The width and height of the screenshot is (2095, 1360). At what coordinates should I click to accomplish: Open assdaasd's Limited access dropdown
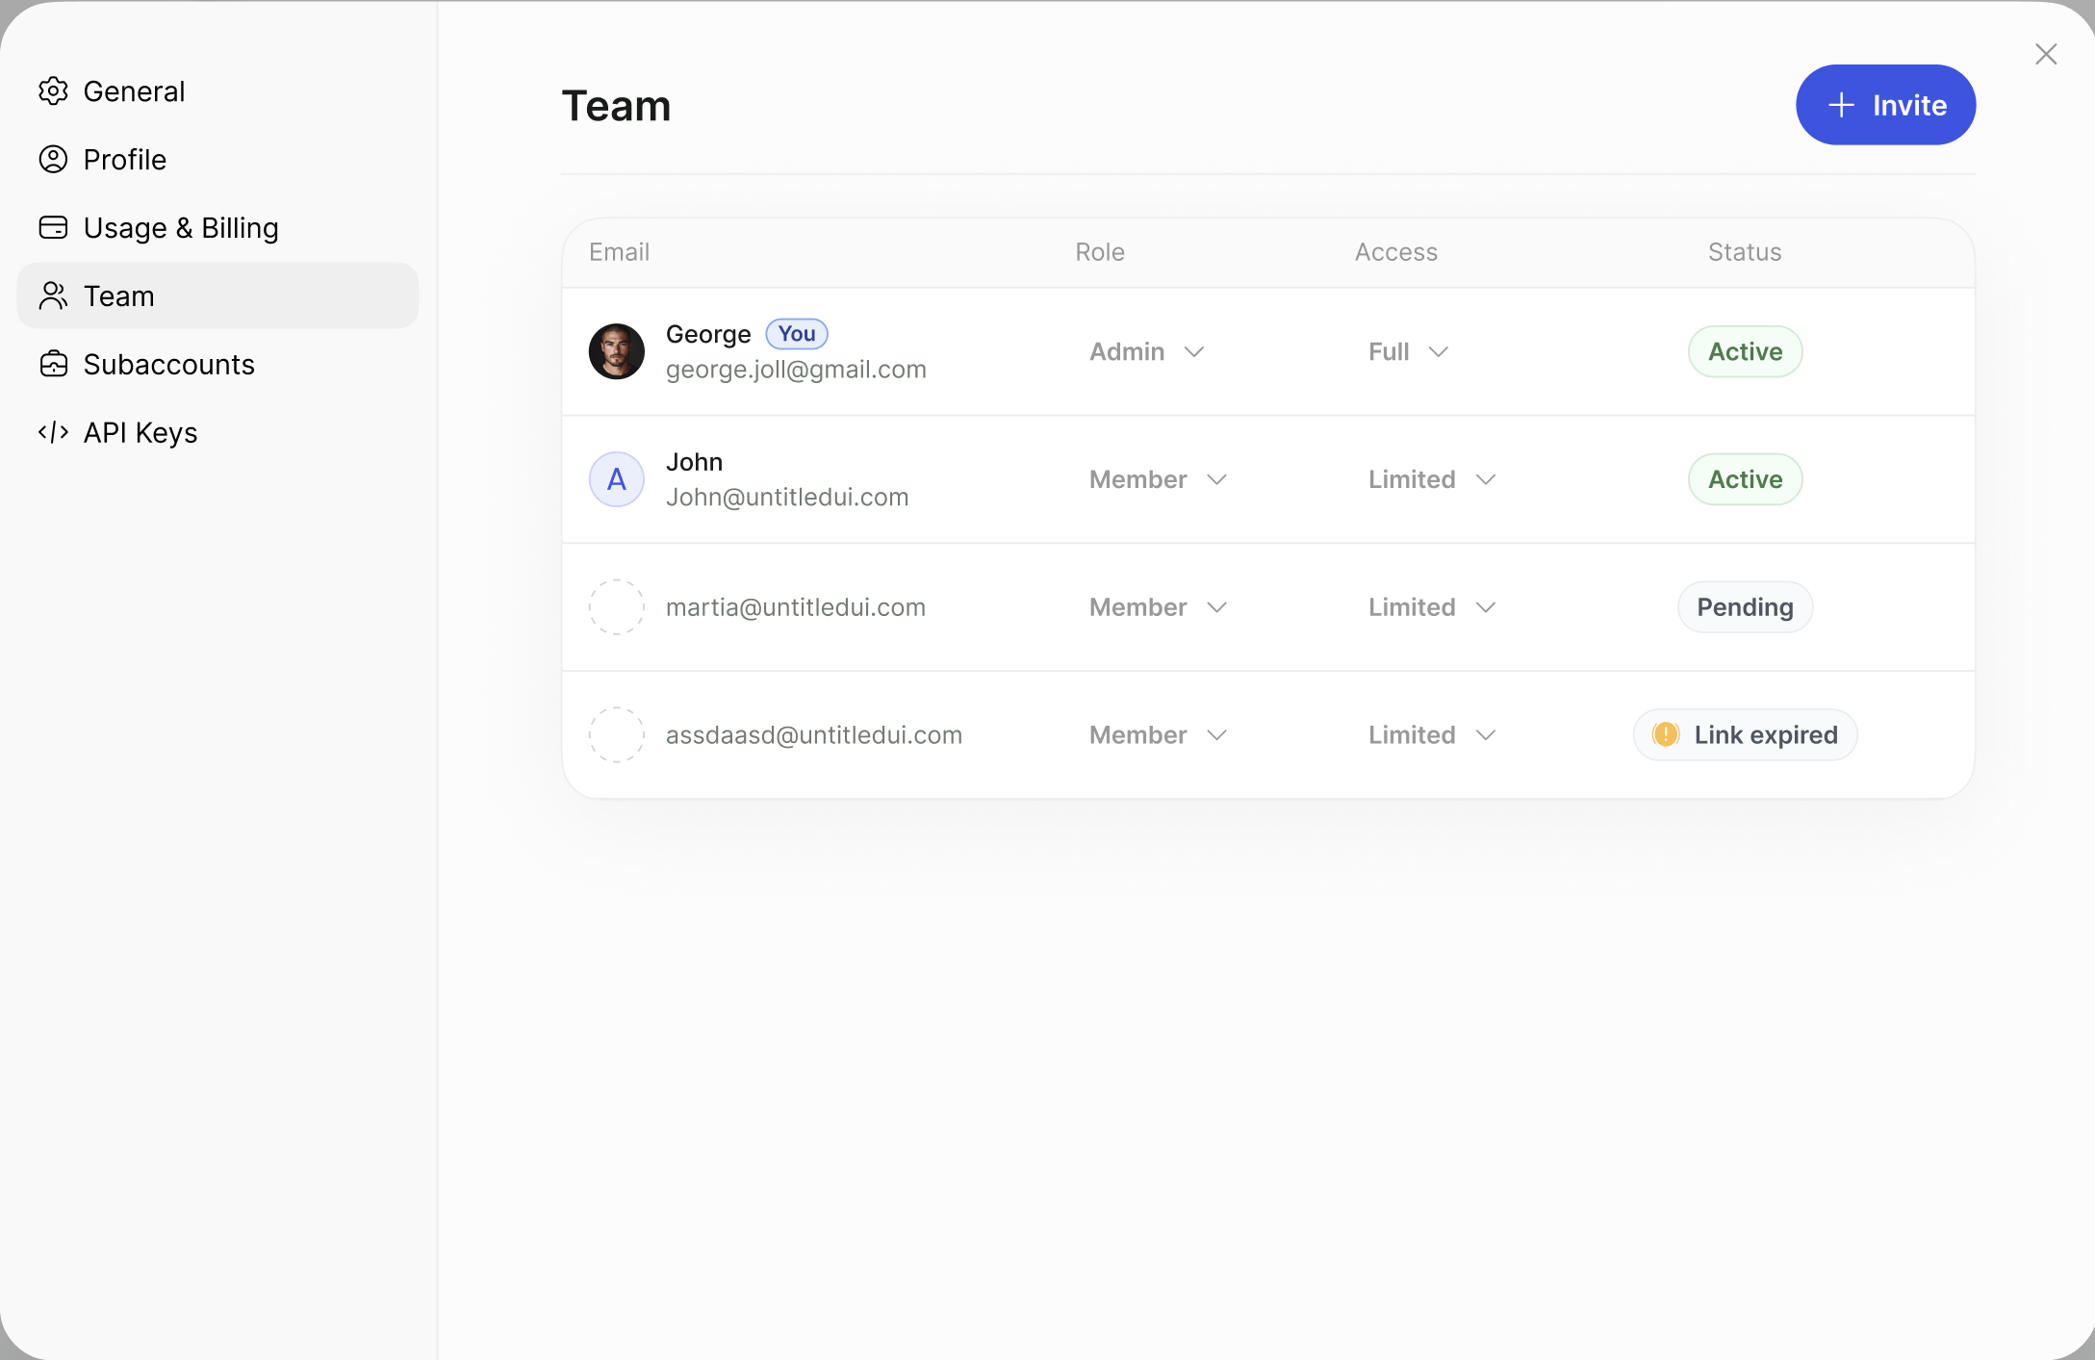click(1432, 736)
